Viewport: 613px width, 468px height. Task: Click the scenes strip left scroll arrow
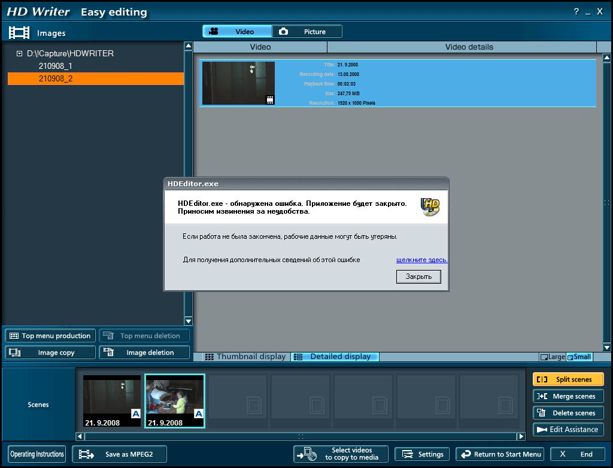tap(80, 436)
